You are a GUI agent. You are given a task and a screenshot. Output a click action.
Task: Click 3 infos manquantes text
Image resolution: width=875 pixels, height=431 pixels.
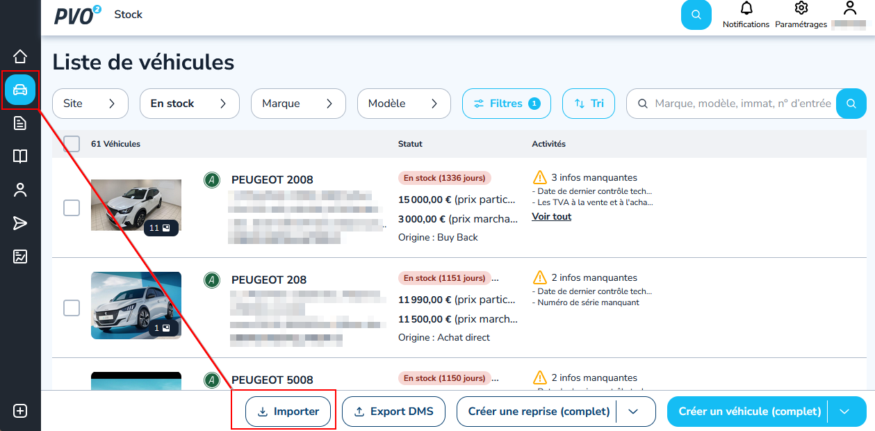pos(594,177)
